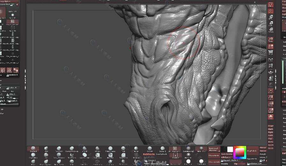Toggle CavityMask option
This screenshot has width=286, height=166.
(x=162, y=154)
